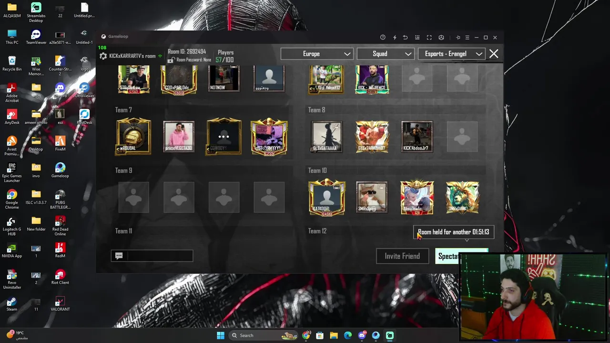Click the taskbar Search box
The image size is (610, 343).
(x=263, y=335)
